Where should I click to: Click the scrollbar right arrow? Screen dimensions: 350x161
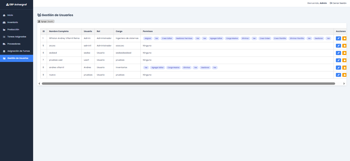(x=344, y=83)
